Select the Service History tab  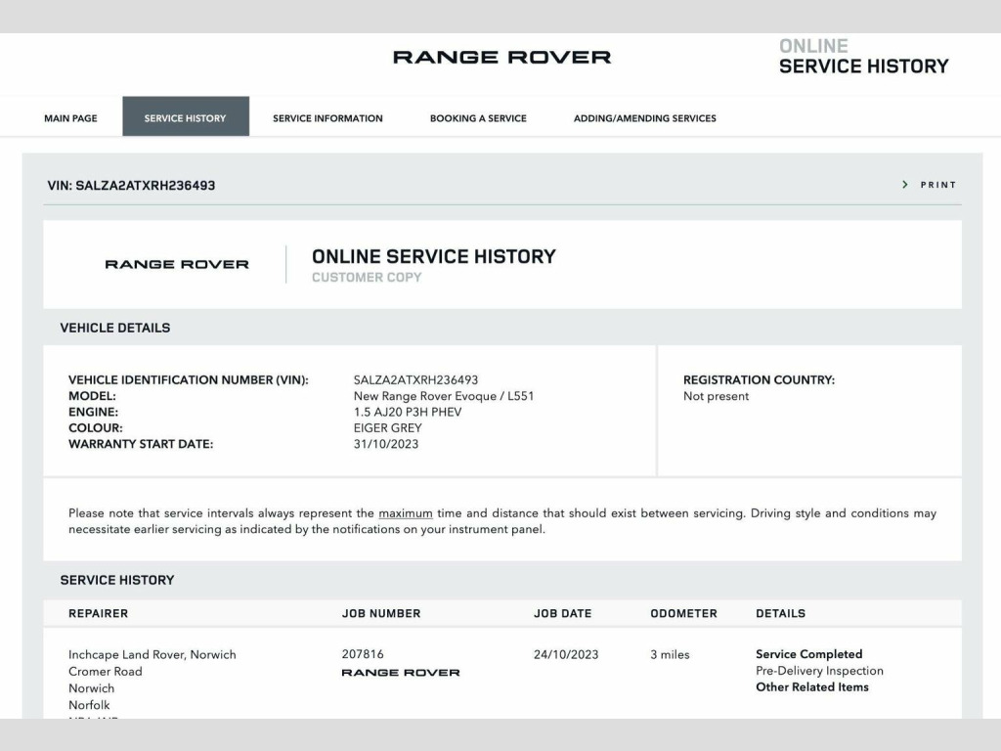pyautogui.click(x=185, y=118)
